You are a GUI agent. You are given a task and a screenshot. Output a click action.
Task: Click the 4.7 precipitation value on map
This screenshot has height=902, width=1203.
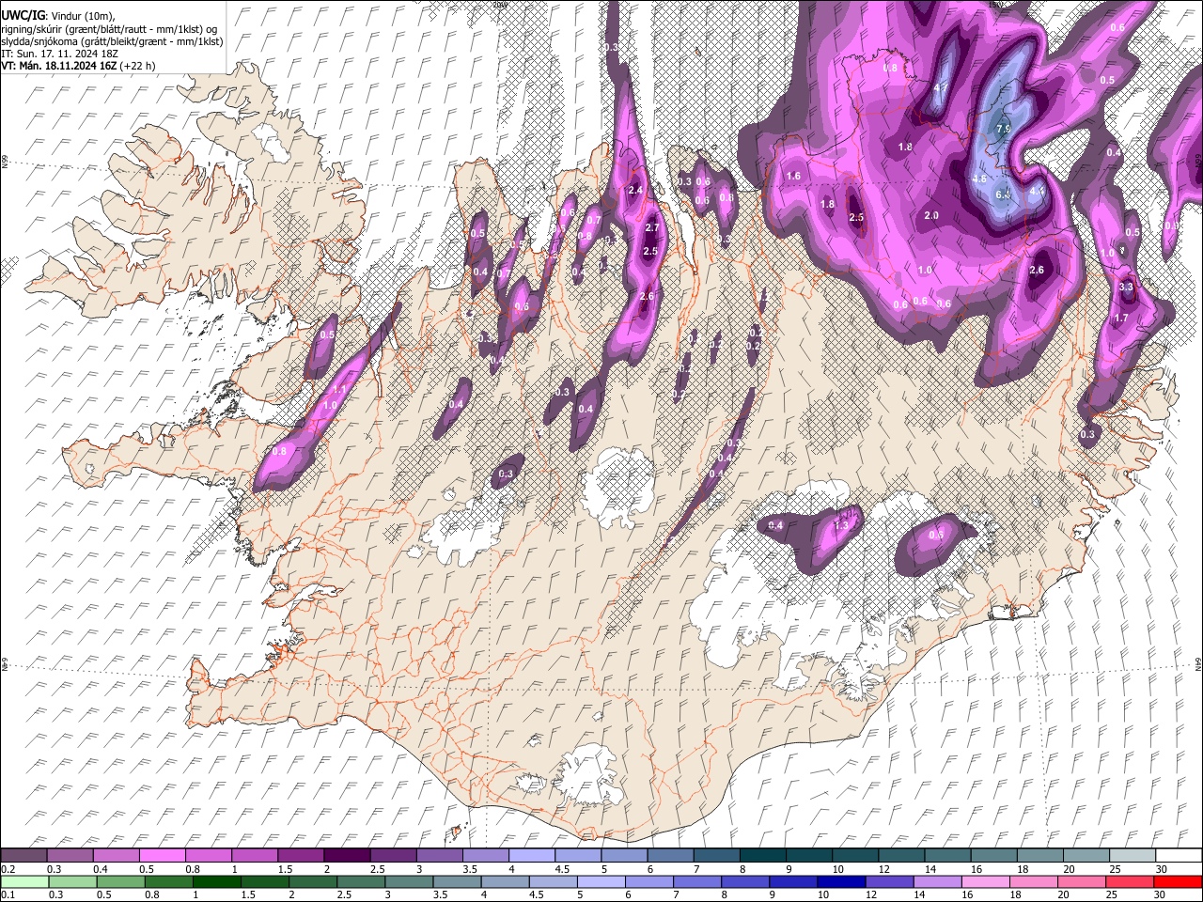click(941, 87)
